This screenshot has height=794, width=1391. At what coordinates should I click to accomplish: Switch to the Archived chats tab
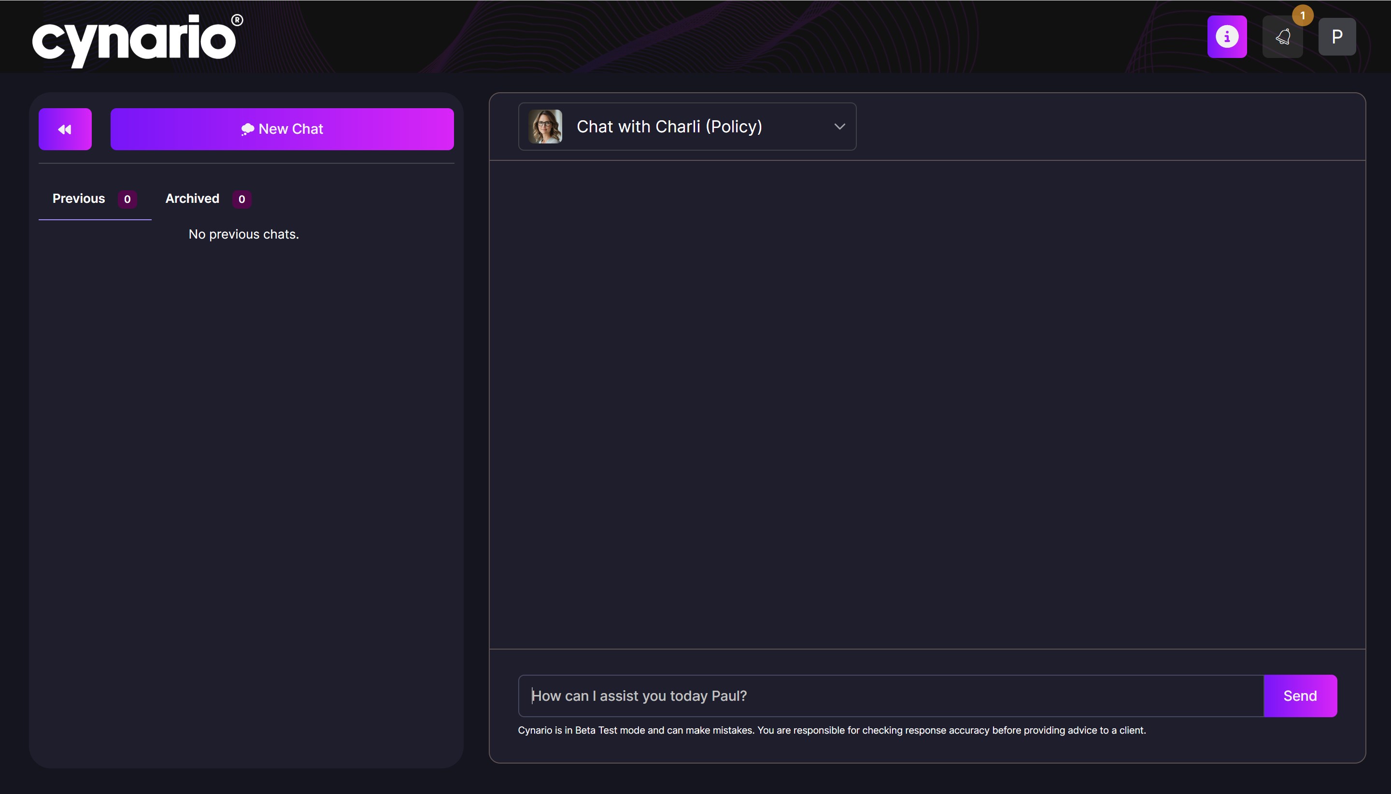coord(208,199)
